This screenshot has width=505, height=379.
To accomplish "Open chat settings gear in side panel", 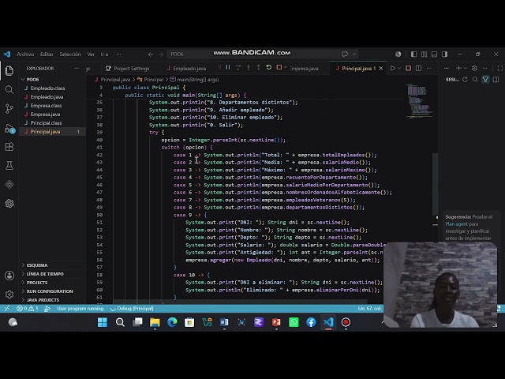I will (474, 69).
